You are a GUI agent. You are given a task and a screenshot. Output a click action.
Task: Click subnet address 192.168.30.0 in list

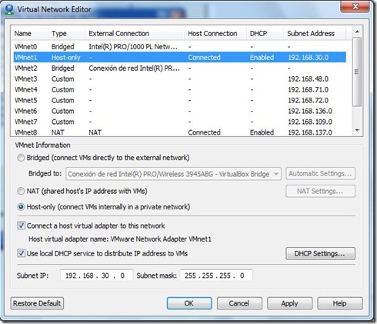pyautogui.click(x=309, y=58)
